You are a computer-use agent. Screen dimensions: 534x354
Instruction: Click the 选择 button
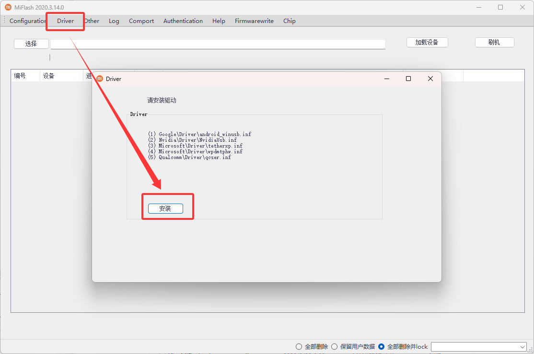pos(31,44)
